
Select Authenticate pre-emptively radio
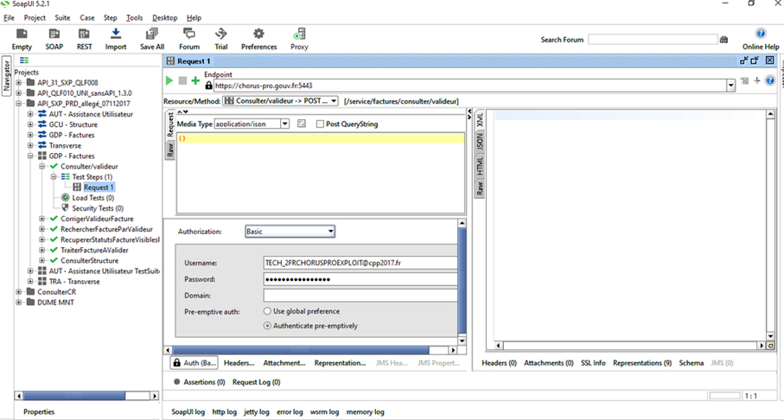(267, 326)
